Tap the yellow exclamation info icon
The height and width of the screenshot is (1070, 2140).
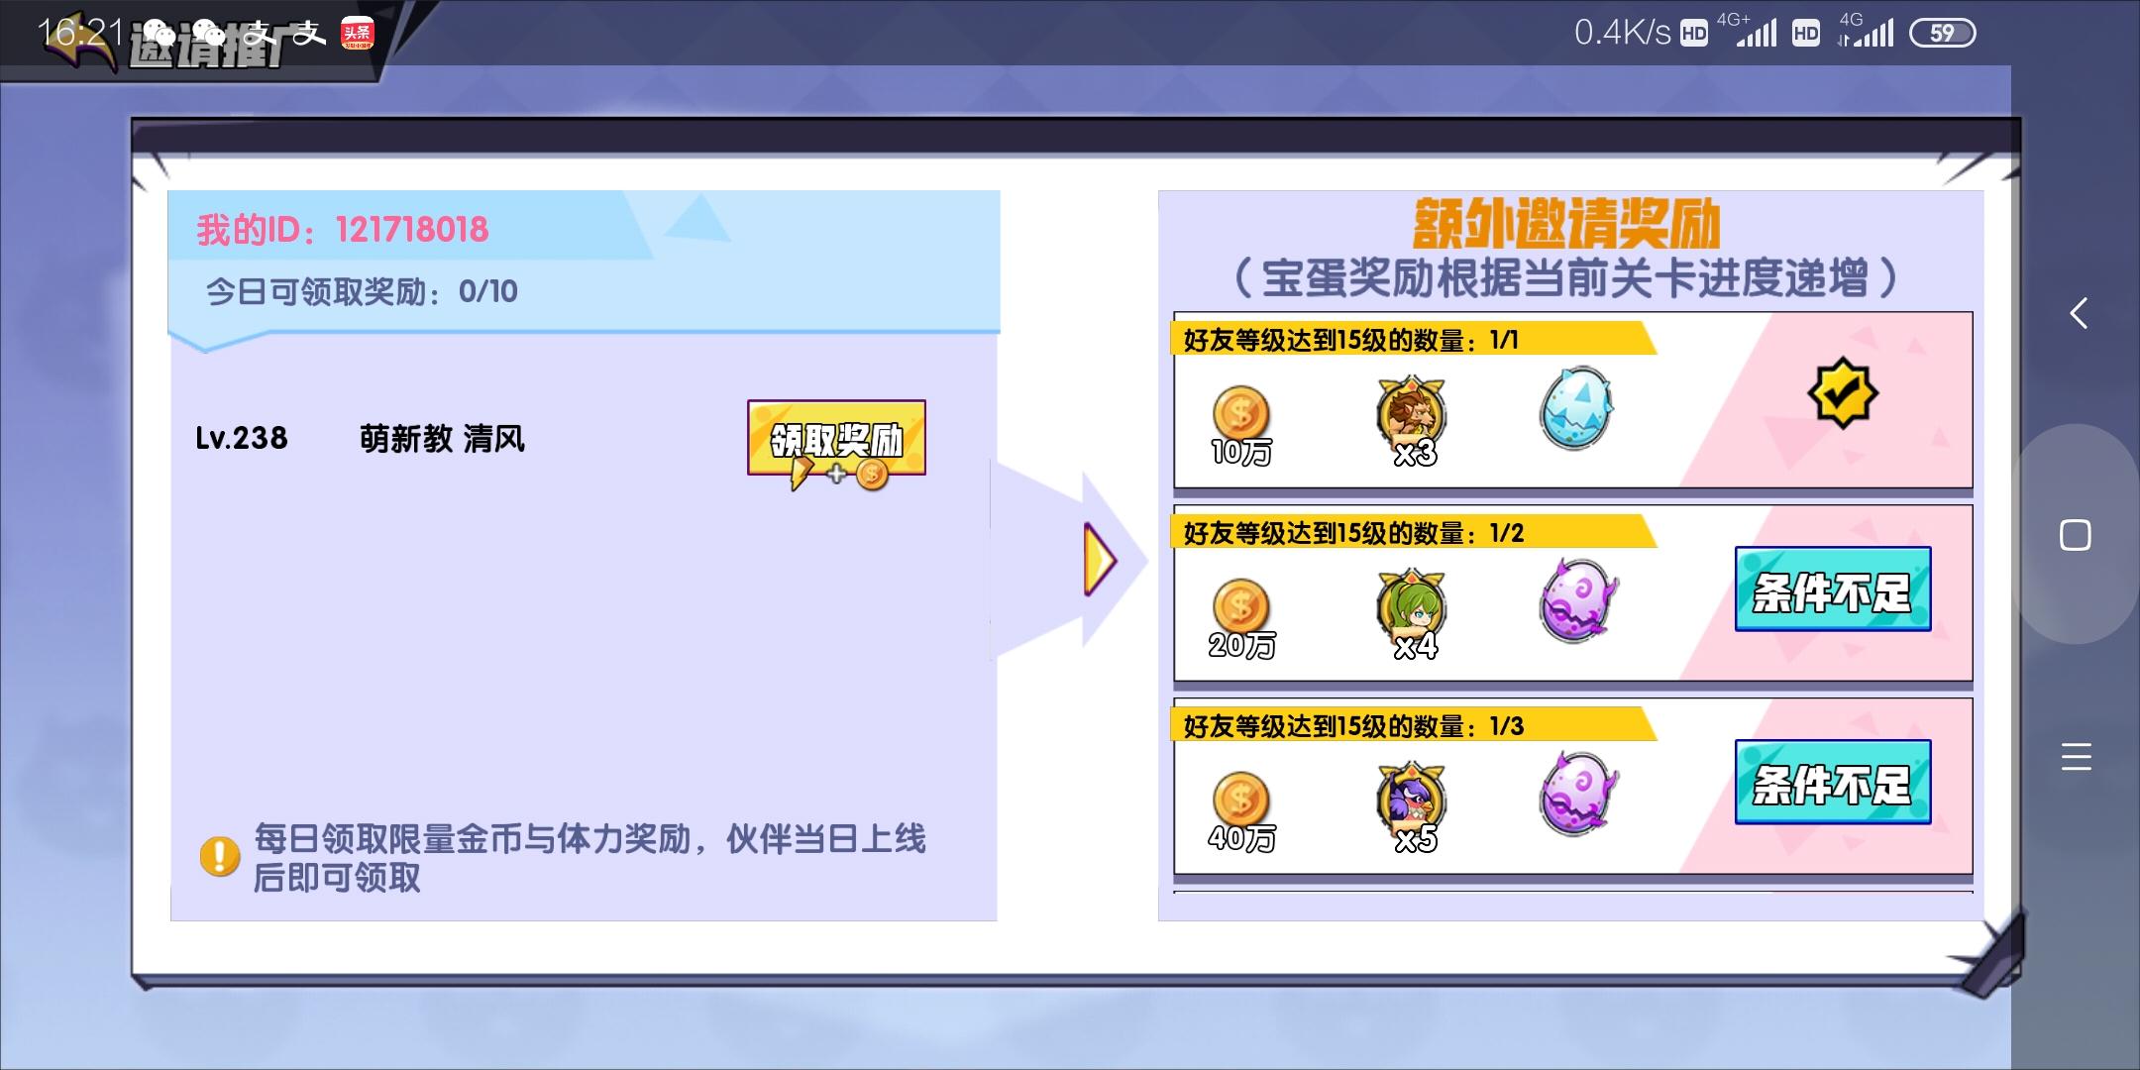coord(220,856)
